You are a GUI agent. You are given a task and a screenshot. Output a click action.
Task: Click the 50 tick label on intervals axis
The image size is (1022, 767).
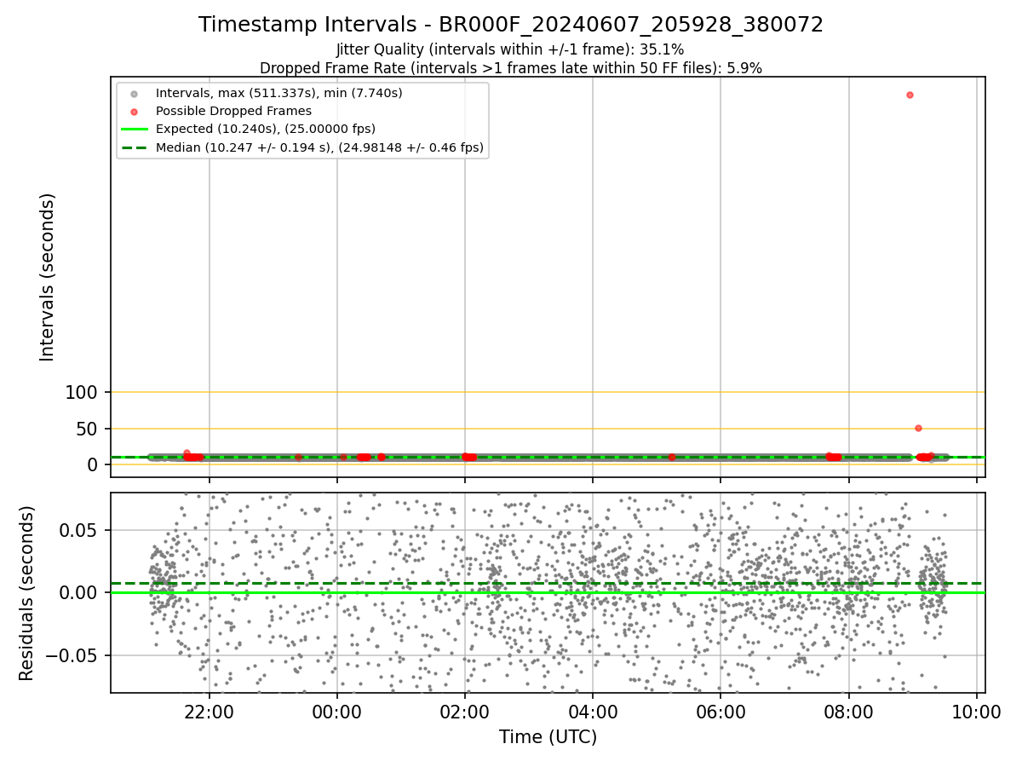click(x=89, y=429)
